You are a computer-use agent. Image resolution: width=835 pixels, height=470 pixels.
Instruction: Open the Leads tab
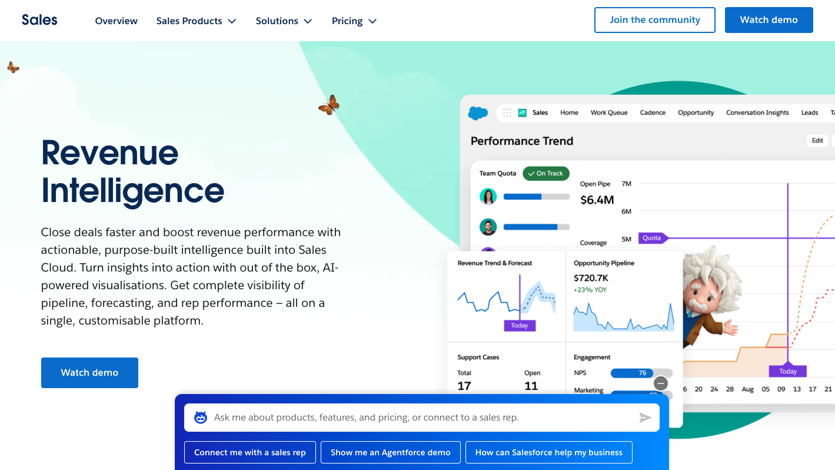[x=810, y=112]
